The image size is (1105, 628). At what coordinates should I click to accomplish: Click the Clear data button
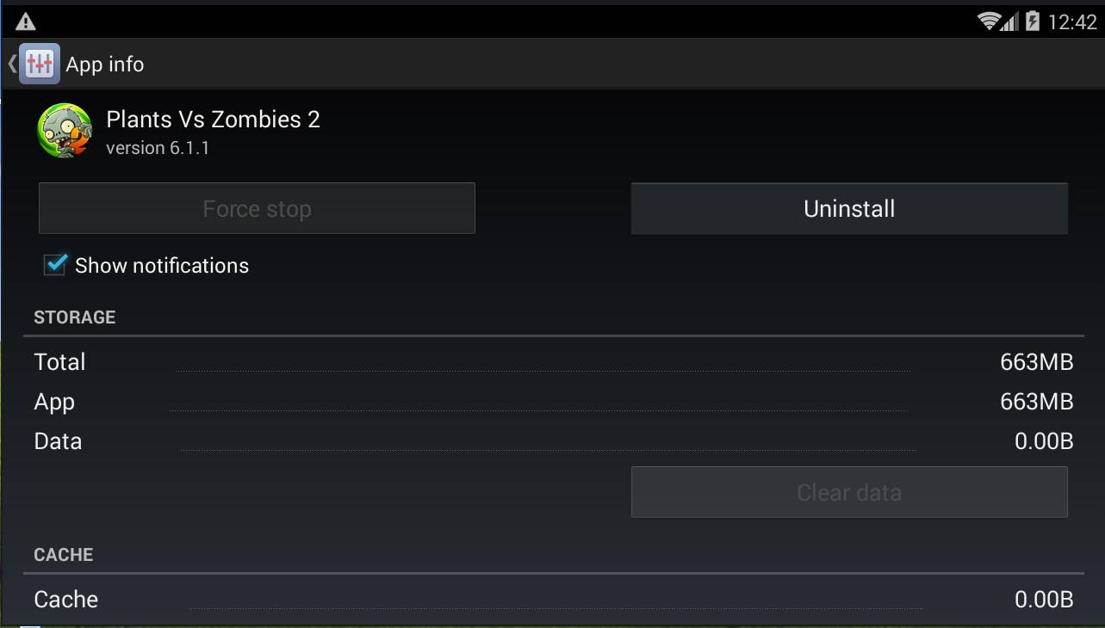click(849, 492)
